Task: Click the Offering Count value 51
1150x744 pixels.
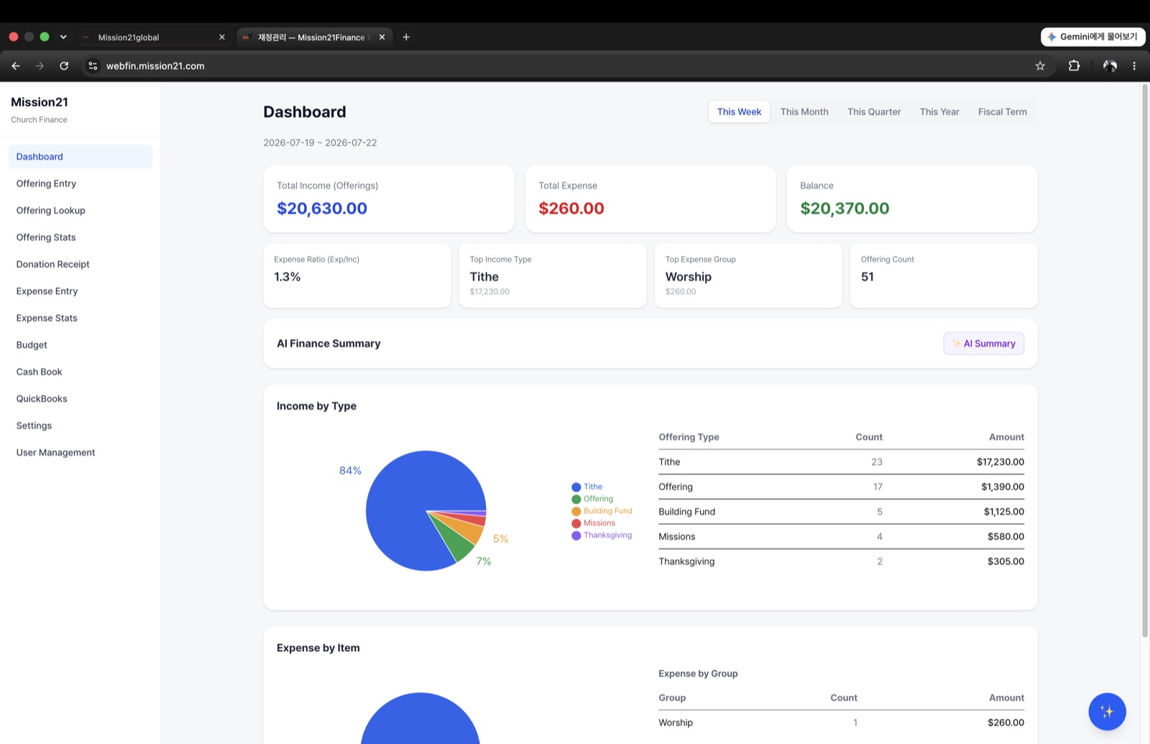Action: point(868,277)
